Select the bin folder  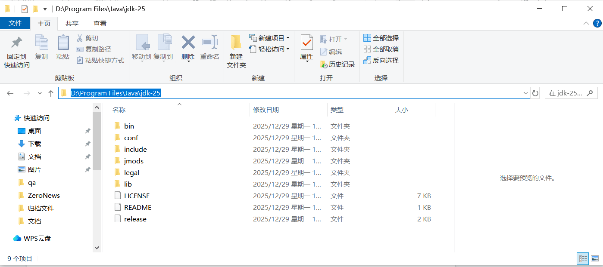point(129,126)
